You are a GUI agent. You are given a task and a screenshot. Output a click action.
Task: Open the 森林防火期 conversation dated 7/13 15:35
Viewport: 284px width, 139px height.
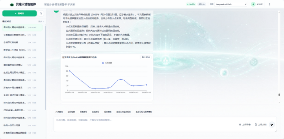tap(22, 58)
